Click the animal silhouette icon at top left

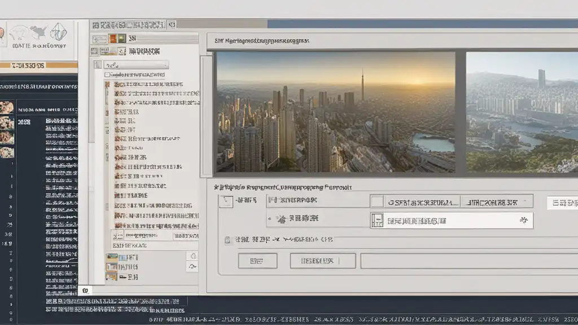tap(38, 32)
